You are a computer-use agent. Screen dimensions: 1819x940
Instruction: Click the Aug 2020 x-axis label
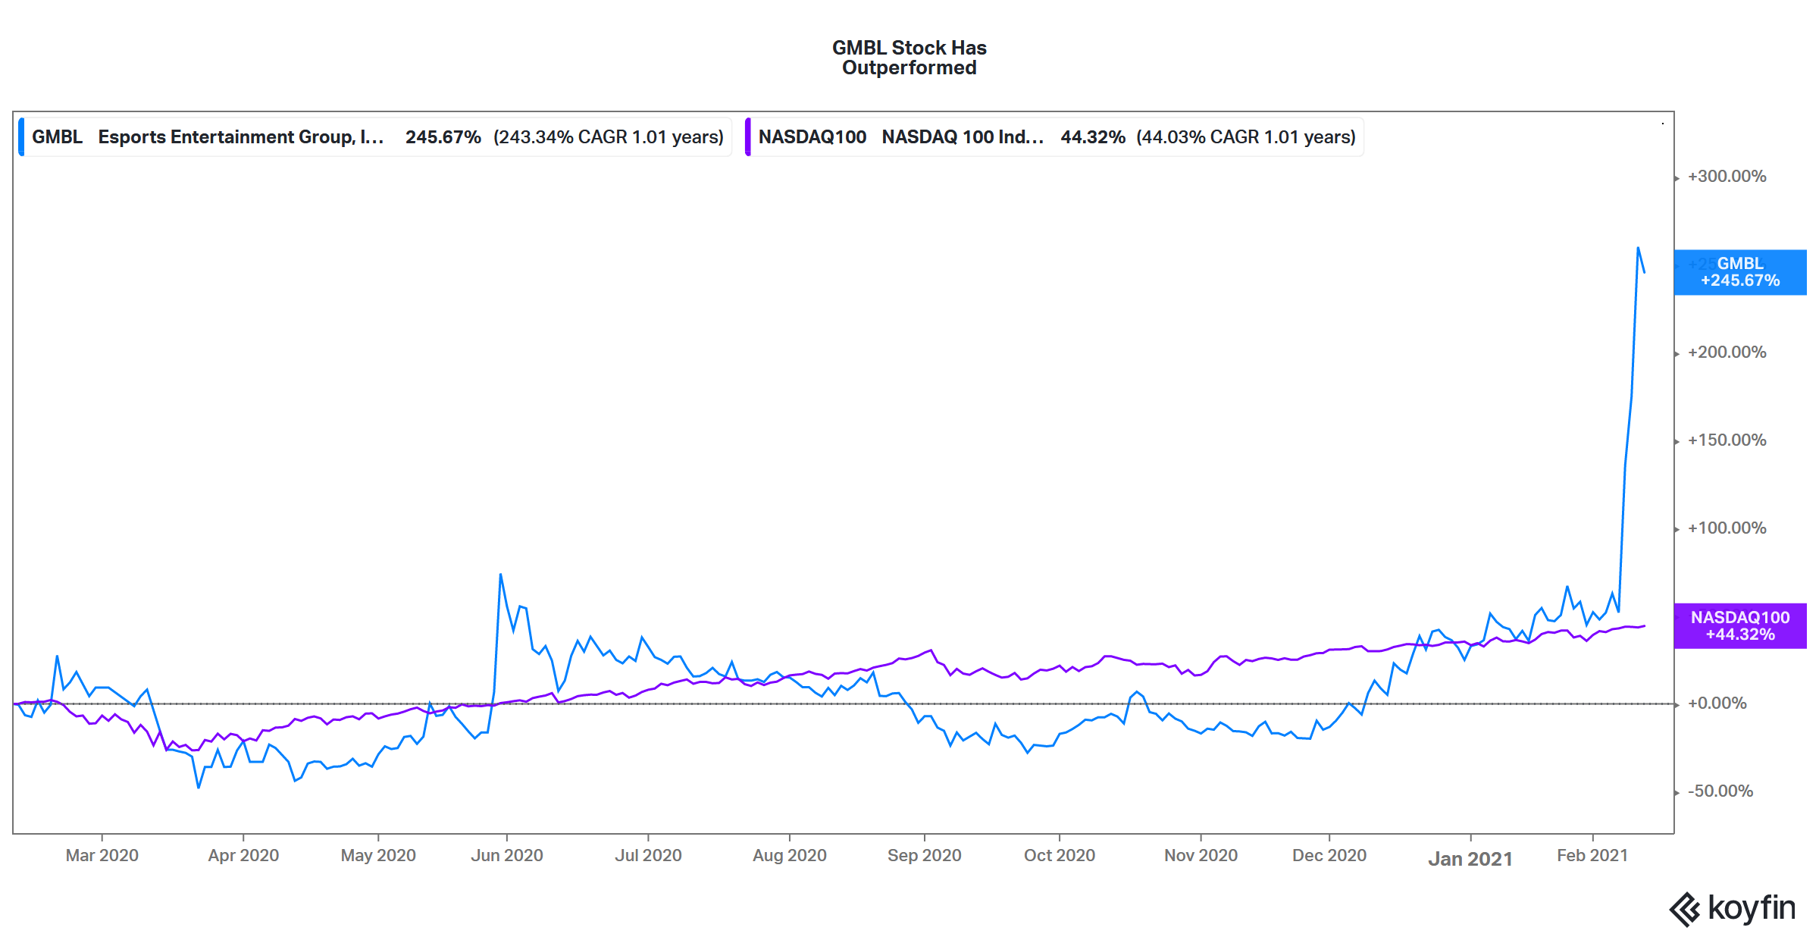[x=790, y=856]
